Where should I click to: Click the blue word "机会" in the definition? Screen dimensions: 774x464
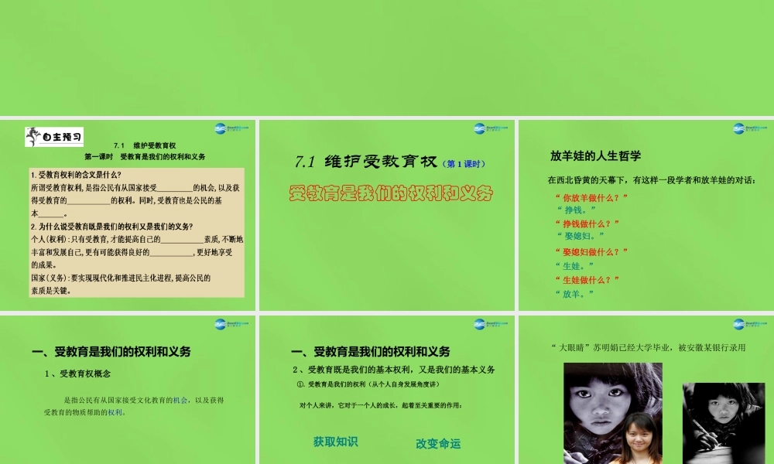pyautogui.click(x=180, y=400)
